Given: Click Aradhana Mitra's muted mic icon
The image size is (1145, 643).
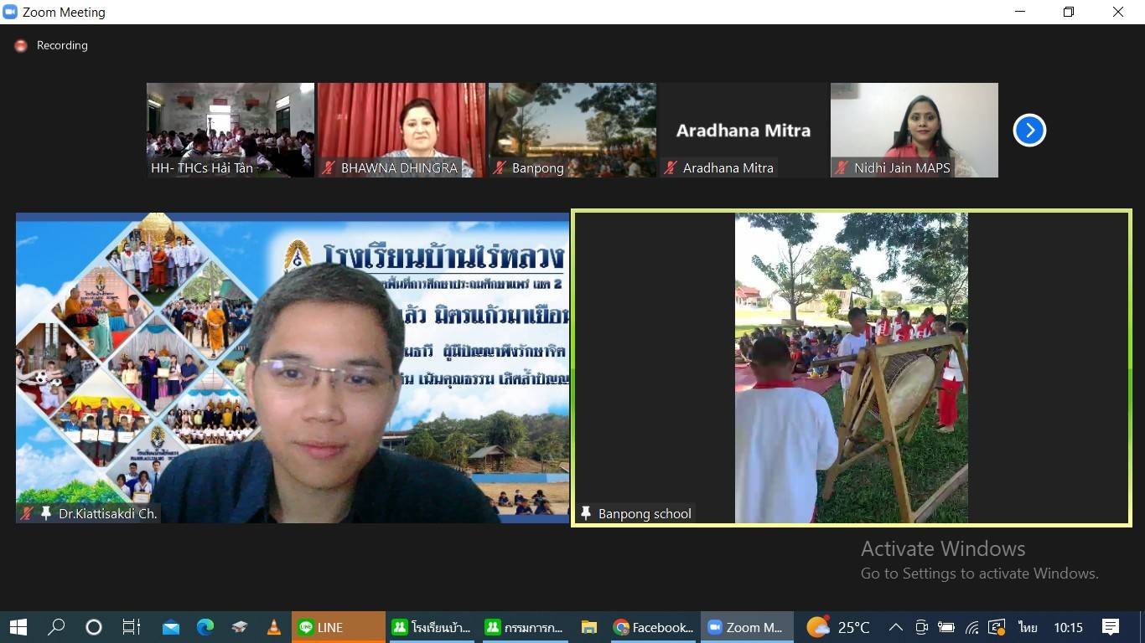Looking at the screenshot, I should pyautogui.click(x=671, y=167).
